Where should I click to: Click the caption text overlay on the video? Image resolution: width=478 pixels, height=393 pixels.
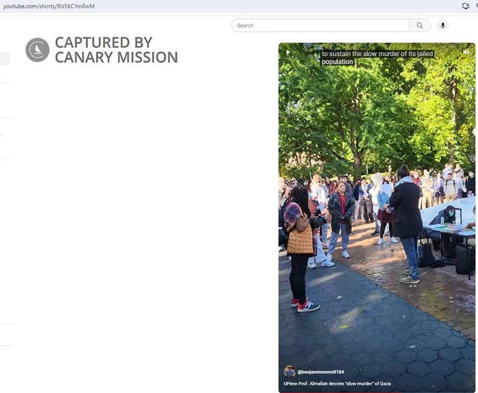[x=378, y=57]
